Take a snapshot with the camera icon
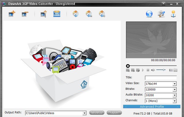184x117 pixels. click(171, 70)
